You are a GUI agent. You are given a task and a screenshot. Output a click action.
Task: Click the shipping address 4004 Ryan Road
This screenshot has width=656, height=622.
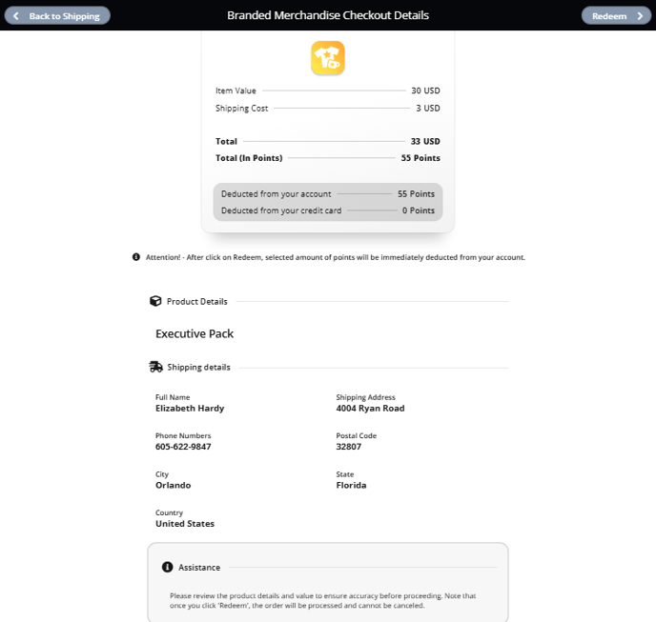370,408
